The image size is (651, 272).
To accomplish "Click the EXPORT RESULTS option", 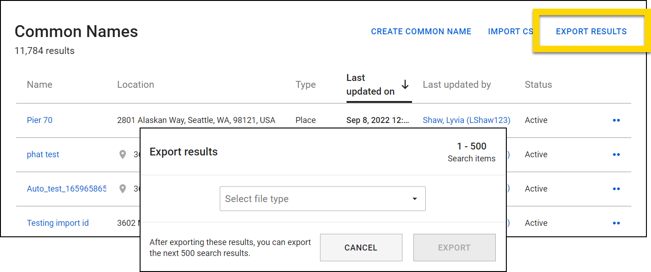I will [591, 31].
